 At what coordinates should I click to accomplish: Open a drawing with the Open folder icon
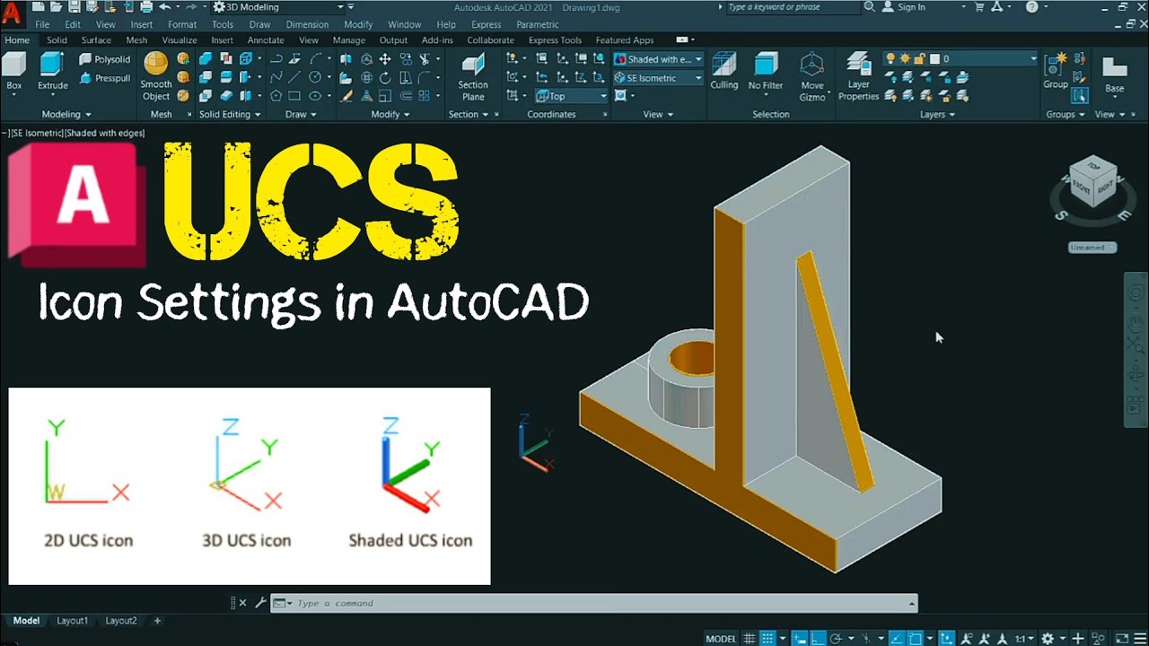point(57,6)
